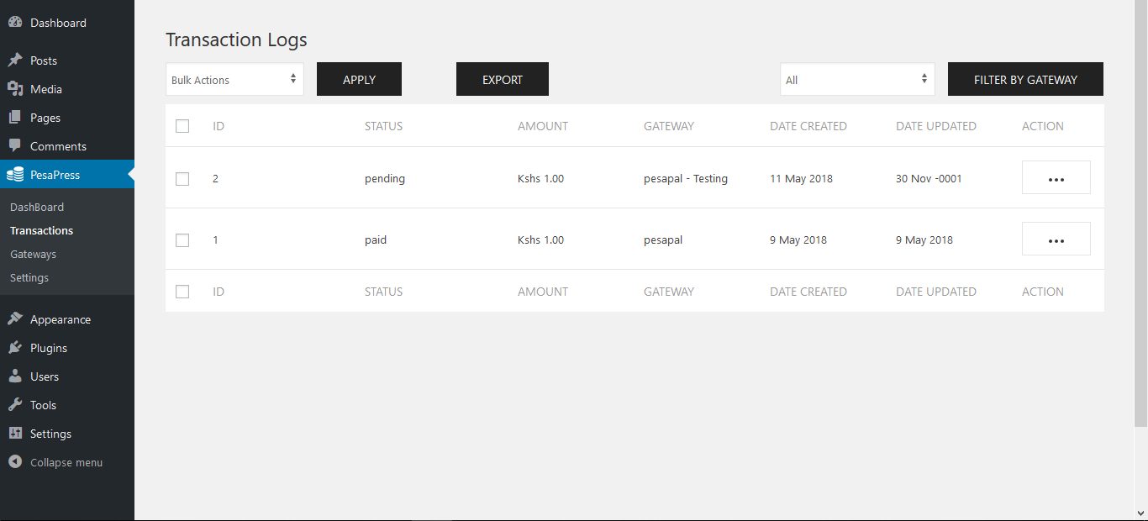This screenshot has height=521, width=1148.
Task: Click the Comments speech bubble icon
Action: pos(15,146)
